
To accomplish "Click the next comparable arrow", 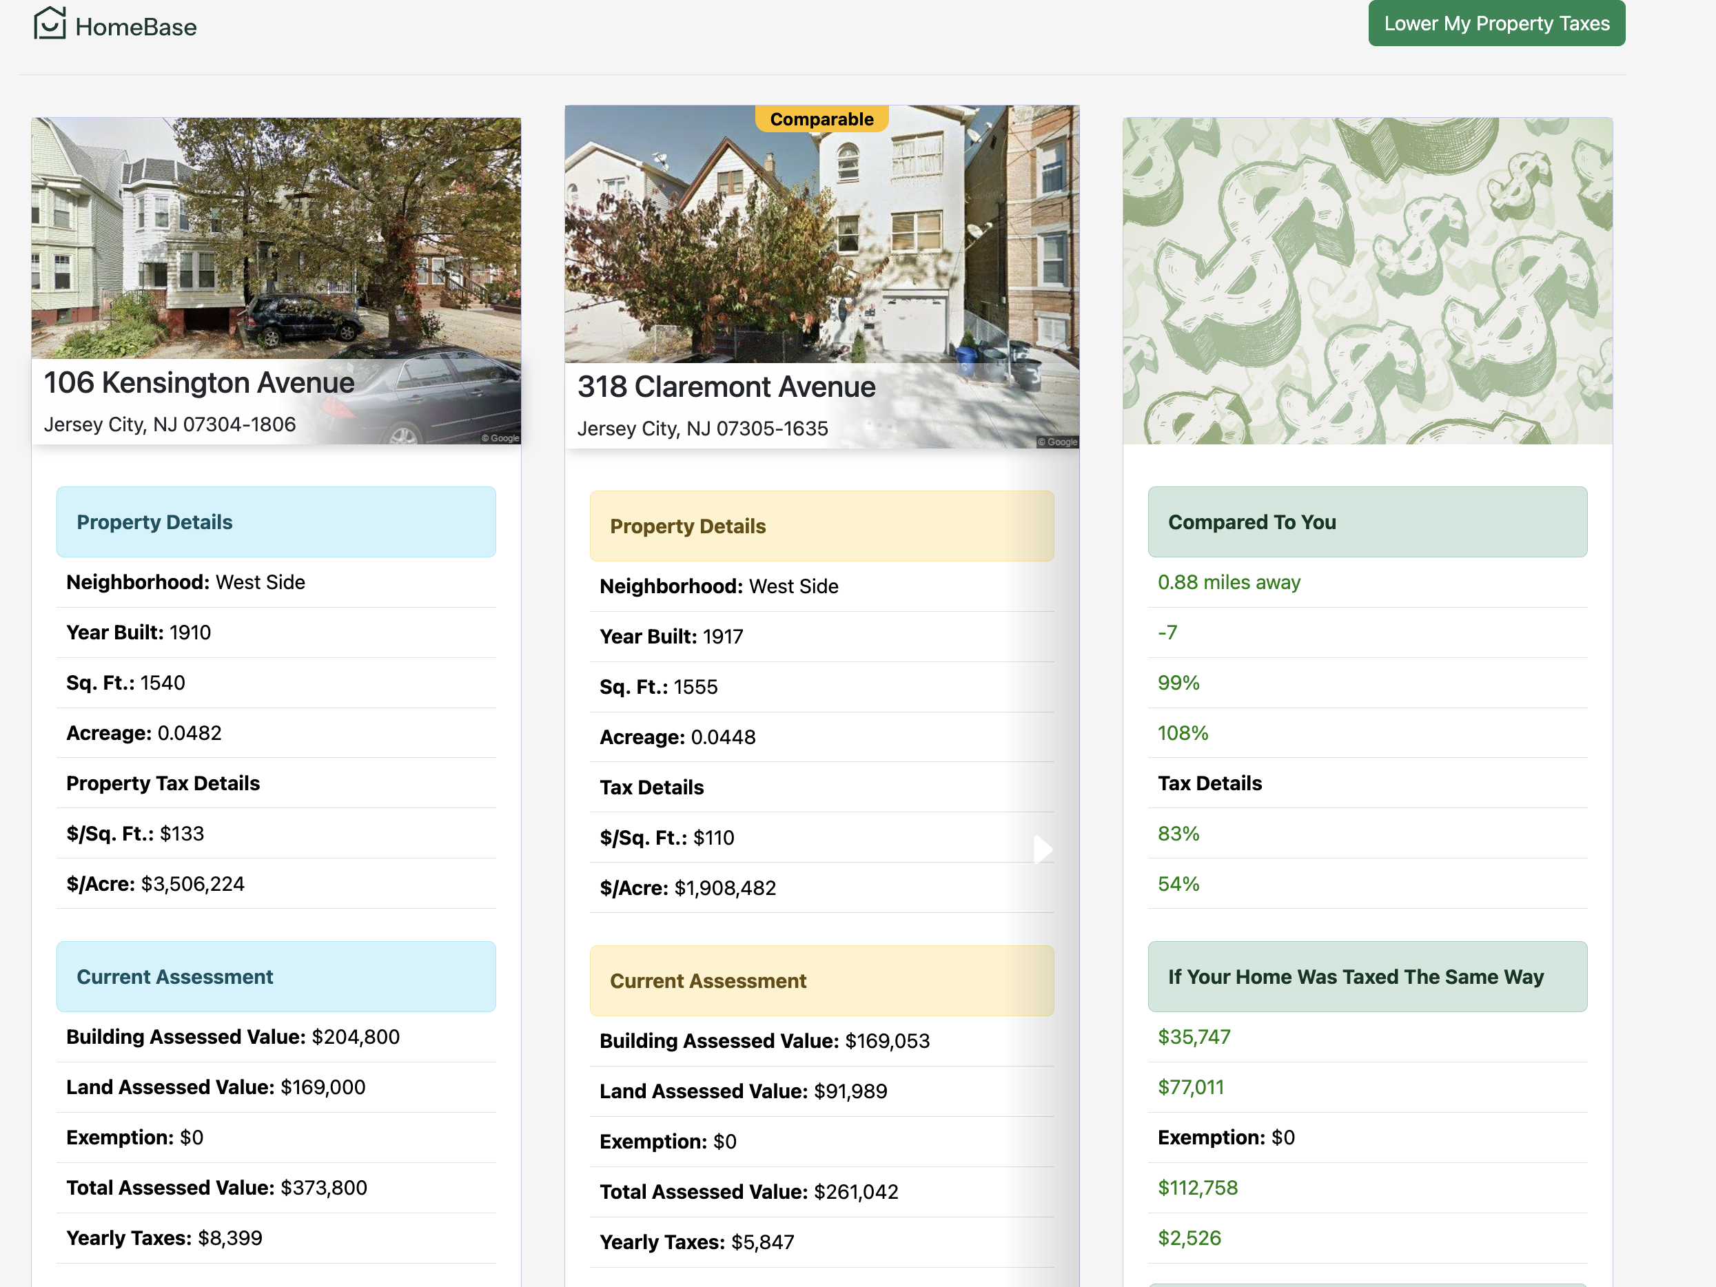I will click(x=1043, y=849).
